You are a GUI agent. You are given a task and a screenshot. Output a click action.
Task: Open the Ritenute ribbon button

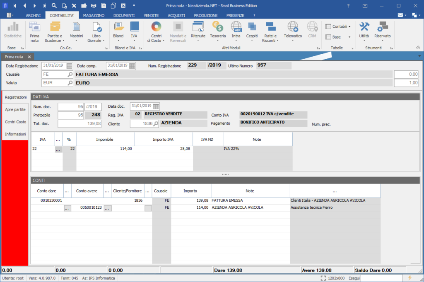(198, 32)
